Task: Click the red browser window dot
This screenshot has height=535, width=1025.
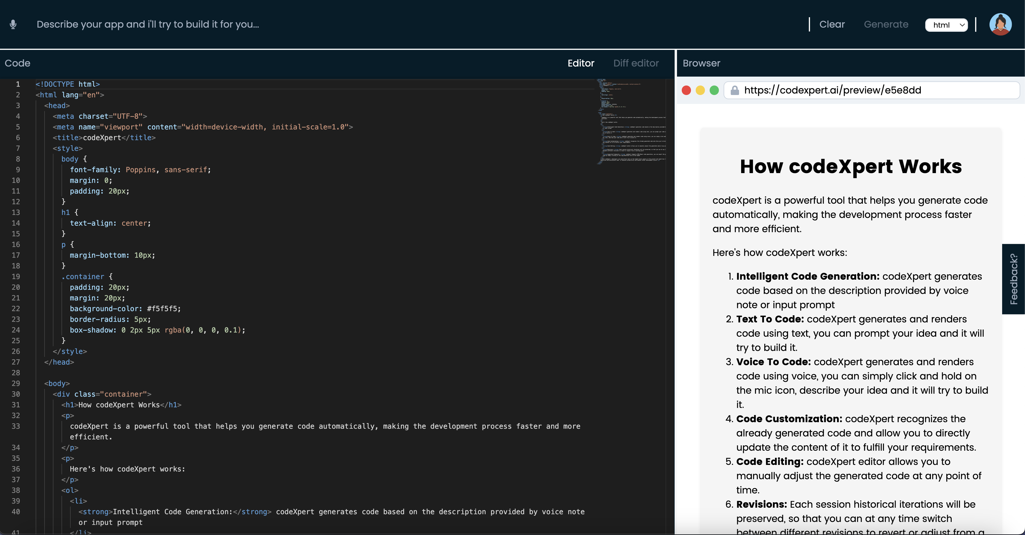Action: point(687,90)
